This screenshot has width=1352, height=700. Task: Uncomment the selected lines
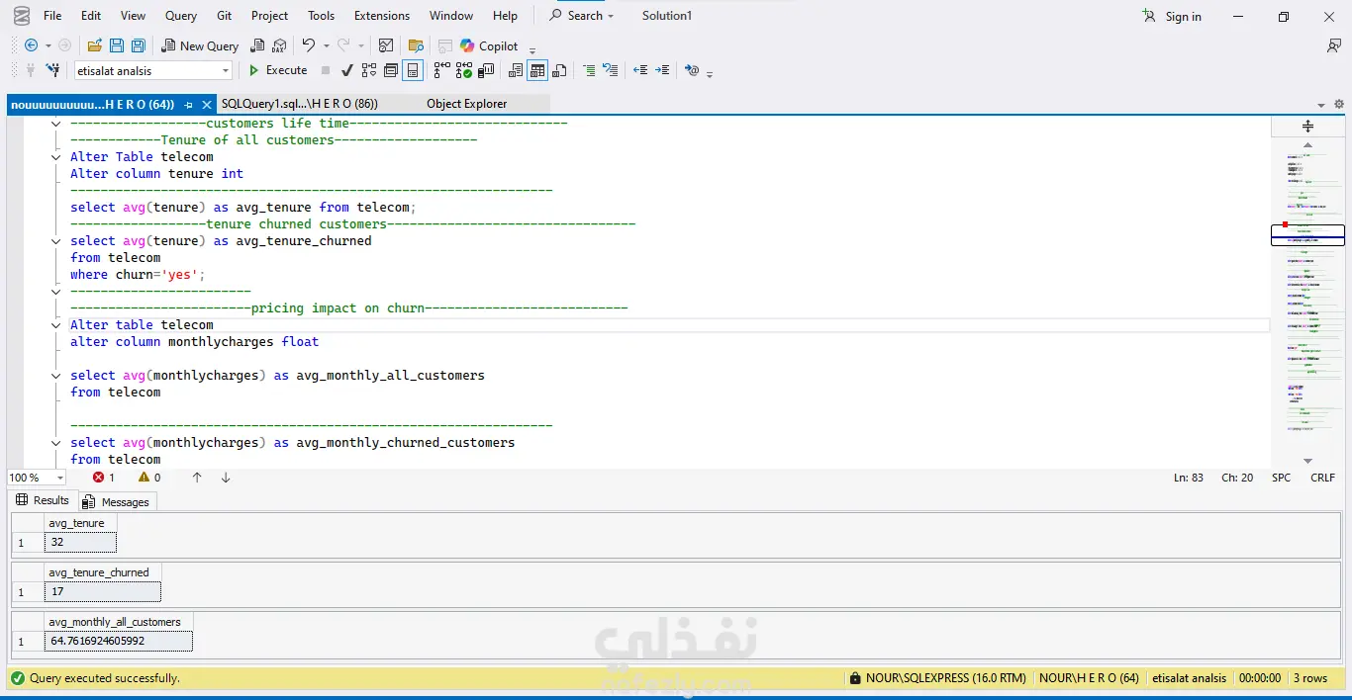point(611,70)
